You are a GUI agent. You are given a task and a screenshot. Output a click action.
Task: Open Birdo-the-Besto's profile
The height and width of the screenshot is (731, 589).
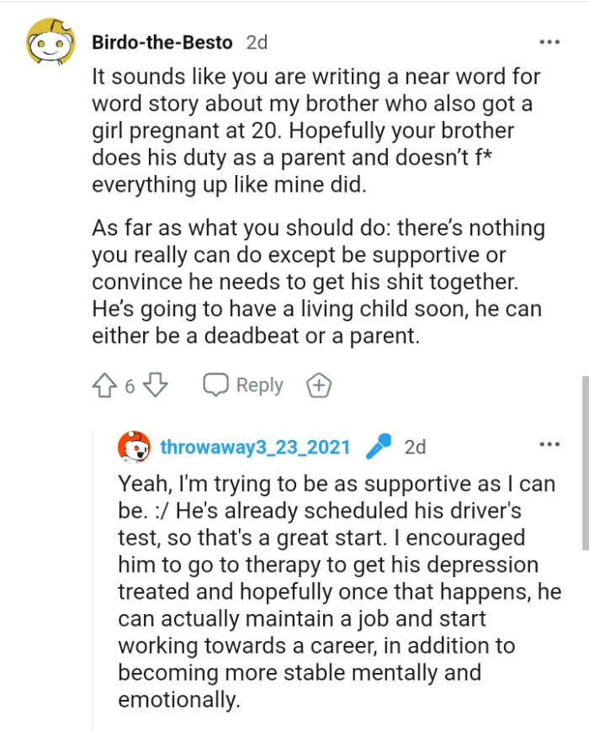[x=160, y=42]
